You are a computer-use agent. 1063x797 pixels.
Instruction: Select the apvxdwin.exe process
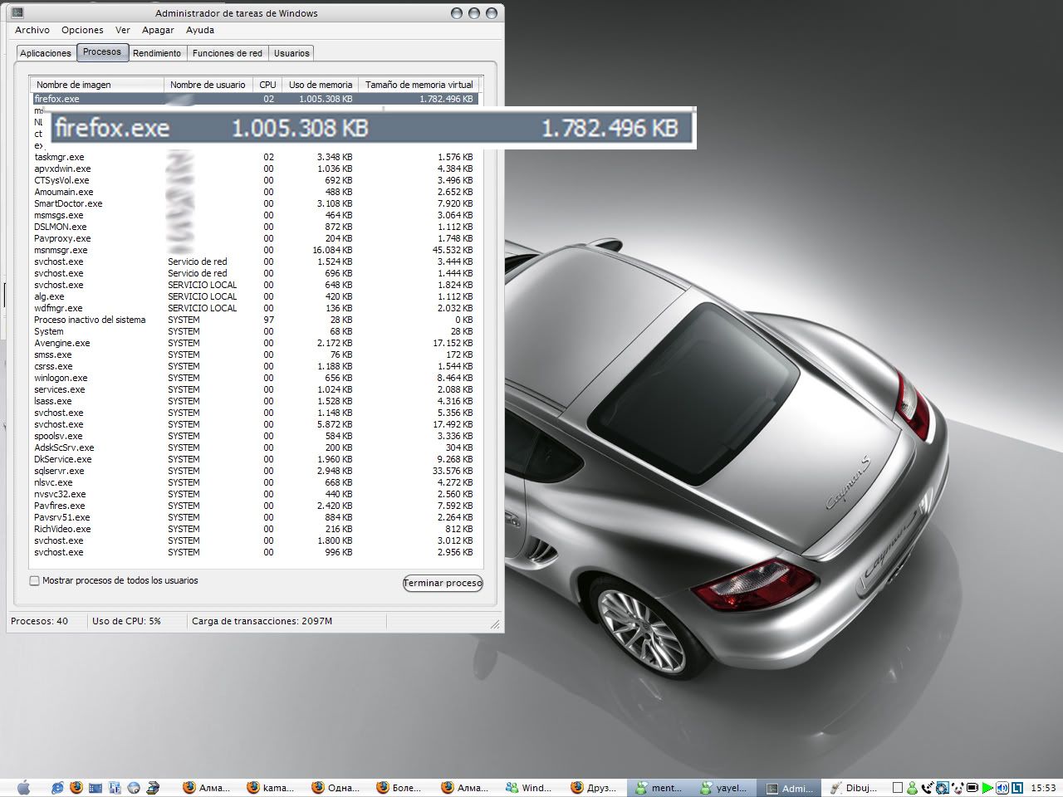(x=254, y=169)
